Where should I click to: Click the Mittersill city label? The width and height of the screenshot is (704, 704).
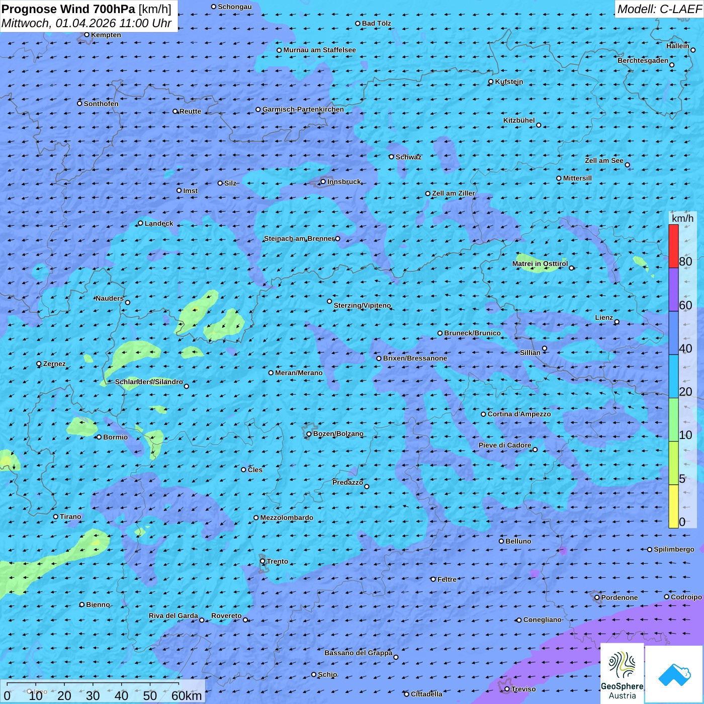577,178
